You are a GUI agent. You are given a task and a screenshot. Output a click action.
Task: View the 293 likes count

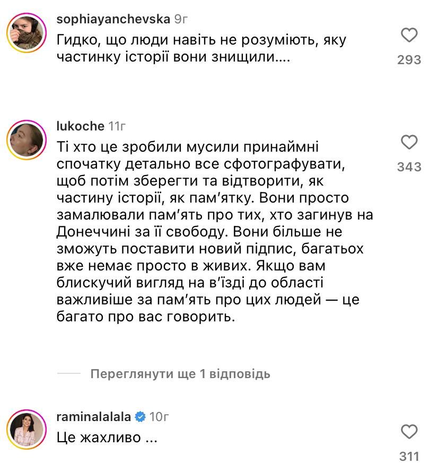point(409,60)
